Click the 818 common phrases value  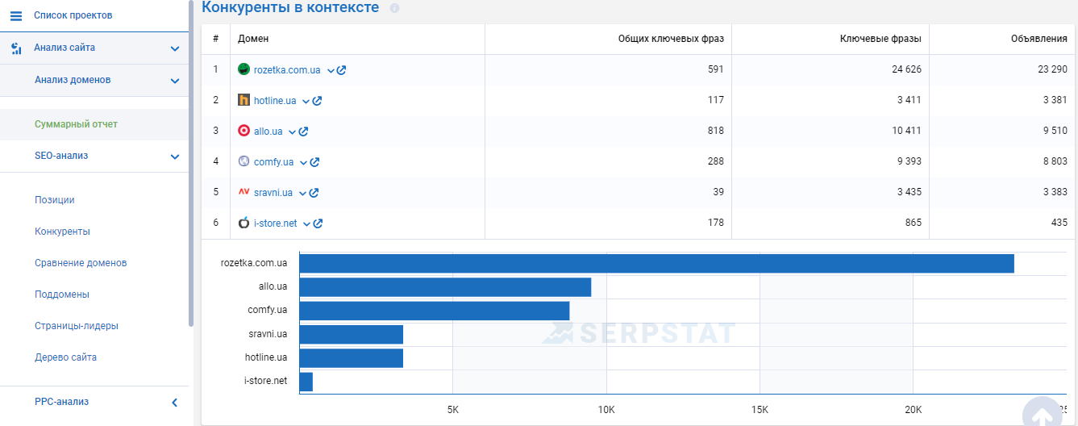[714, 131]
